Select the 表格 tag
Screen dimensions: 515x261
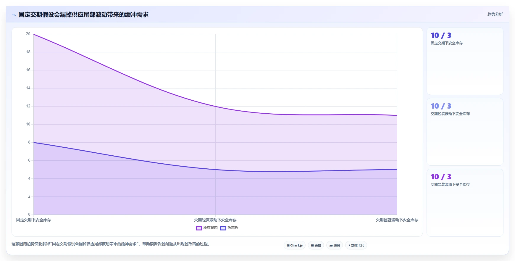coord(316,245)
